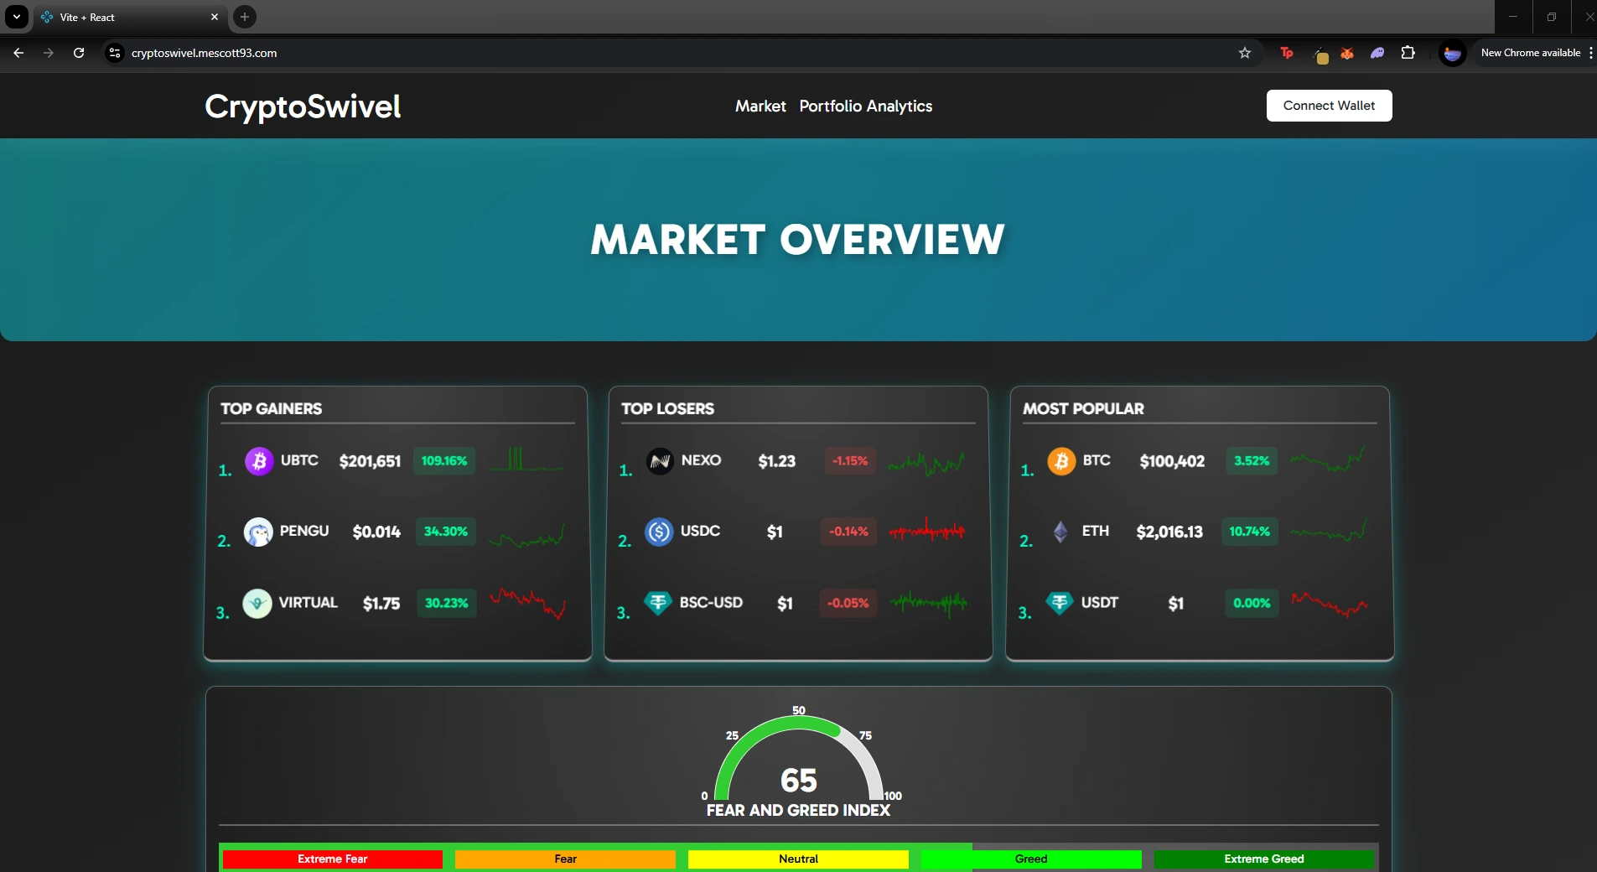Click the $201,651 UBTC price
Screen dimensions: 1597x872
click(370, 461)
